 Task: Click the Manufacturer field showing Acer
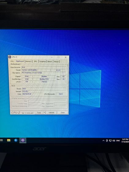pyautogui.click(x=44, y=67)
